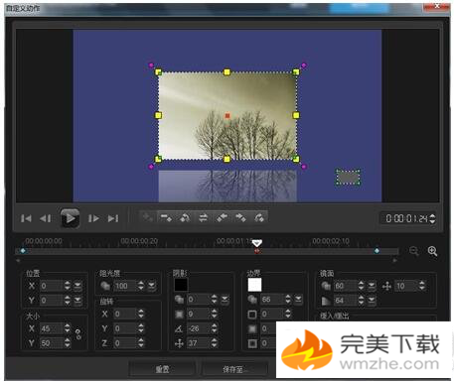Click the 重置 reset button

[x=162, y=369]
